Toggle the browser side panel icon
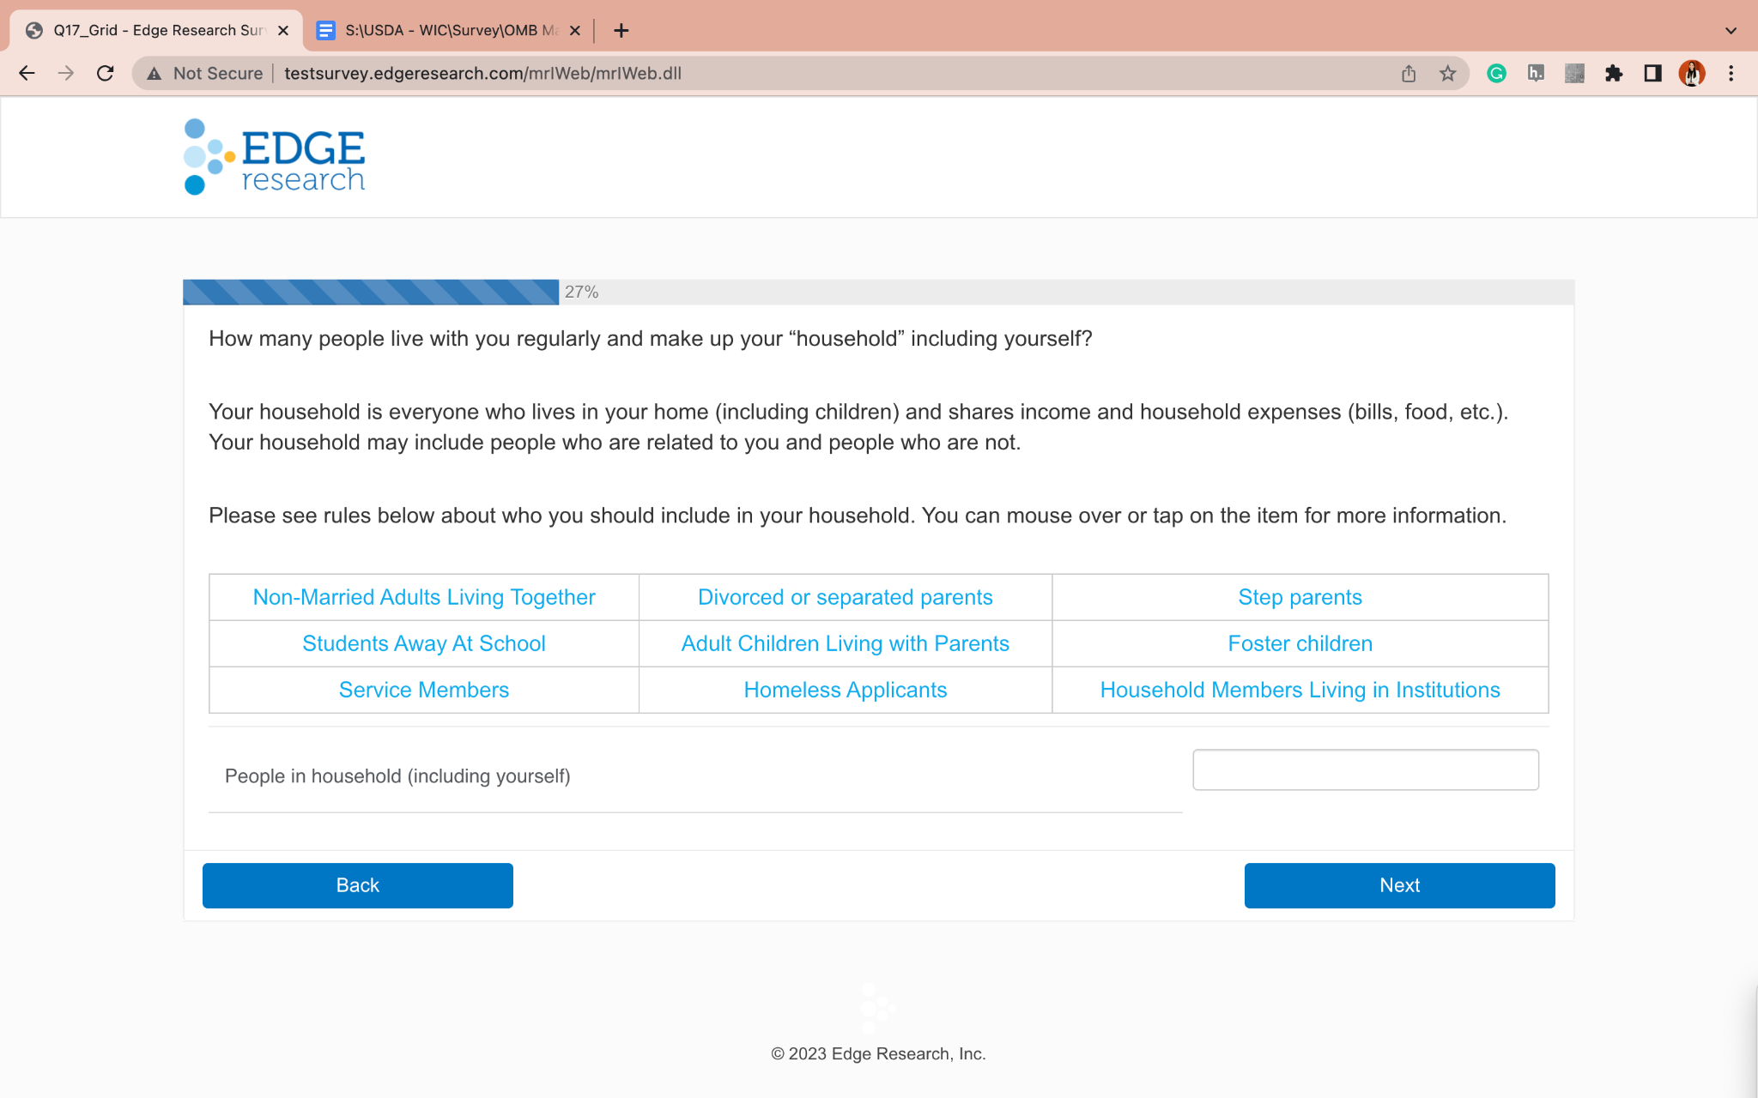Image resolution: width=1758 pixels, height=1098 pixels. (x=1652, y=74)
